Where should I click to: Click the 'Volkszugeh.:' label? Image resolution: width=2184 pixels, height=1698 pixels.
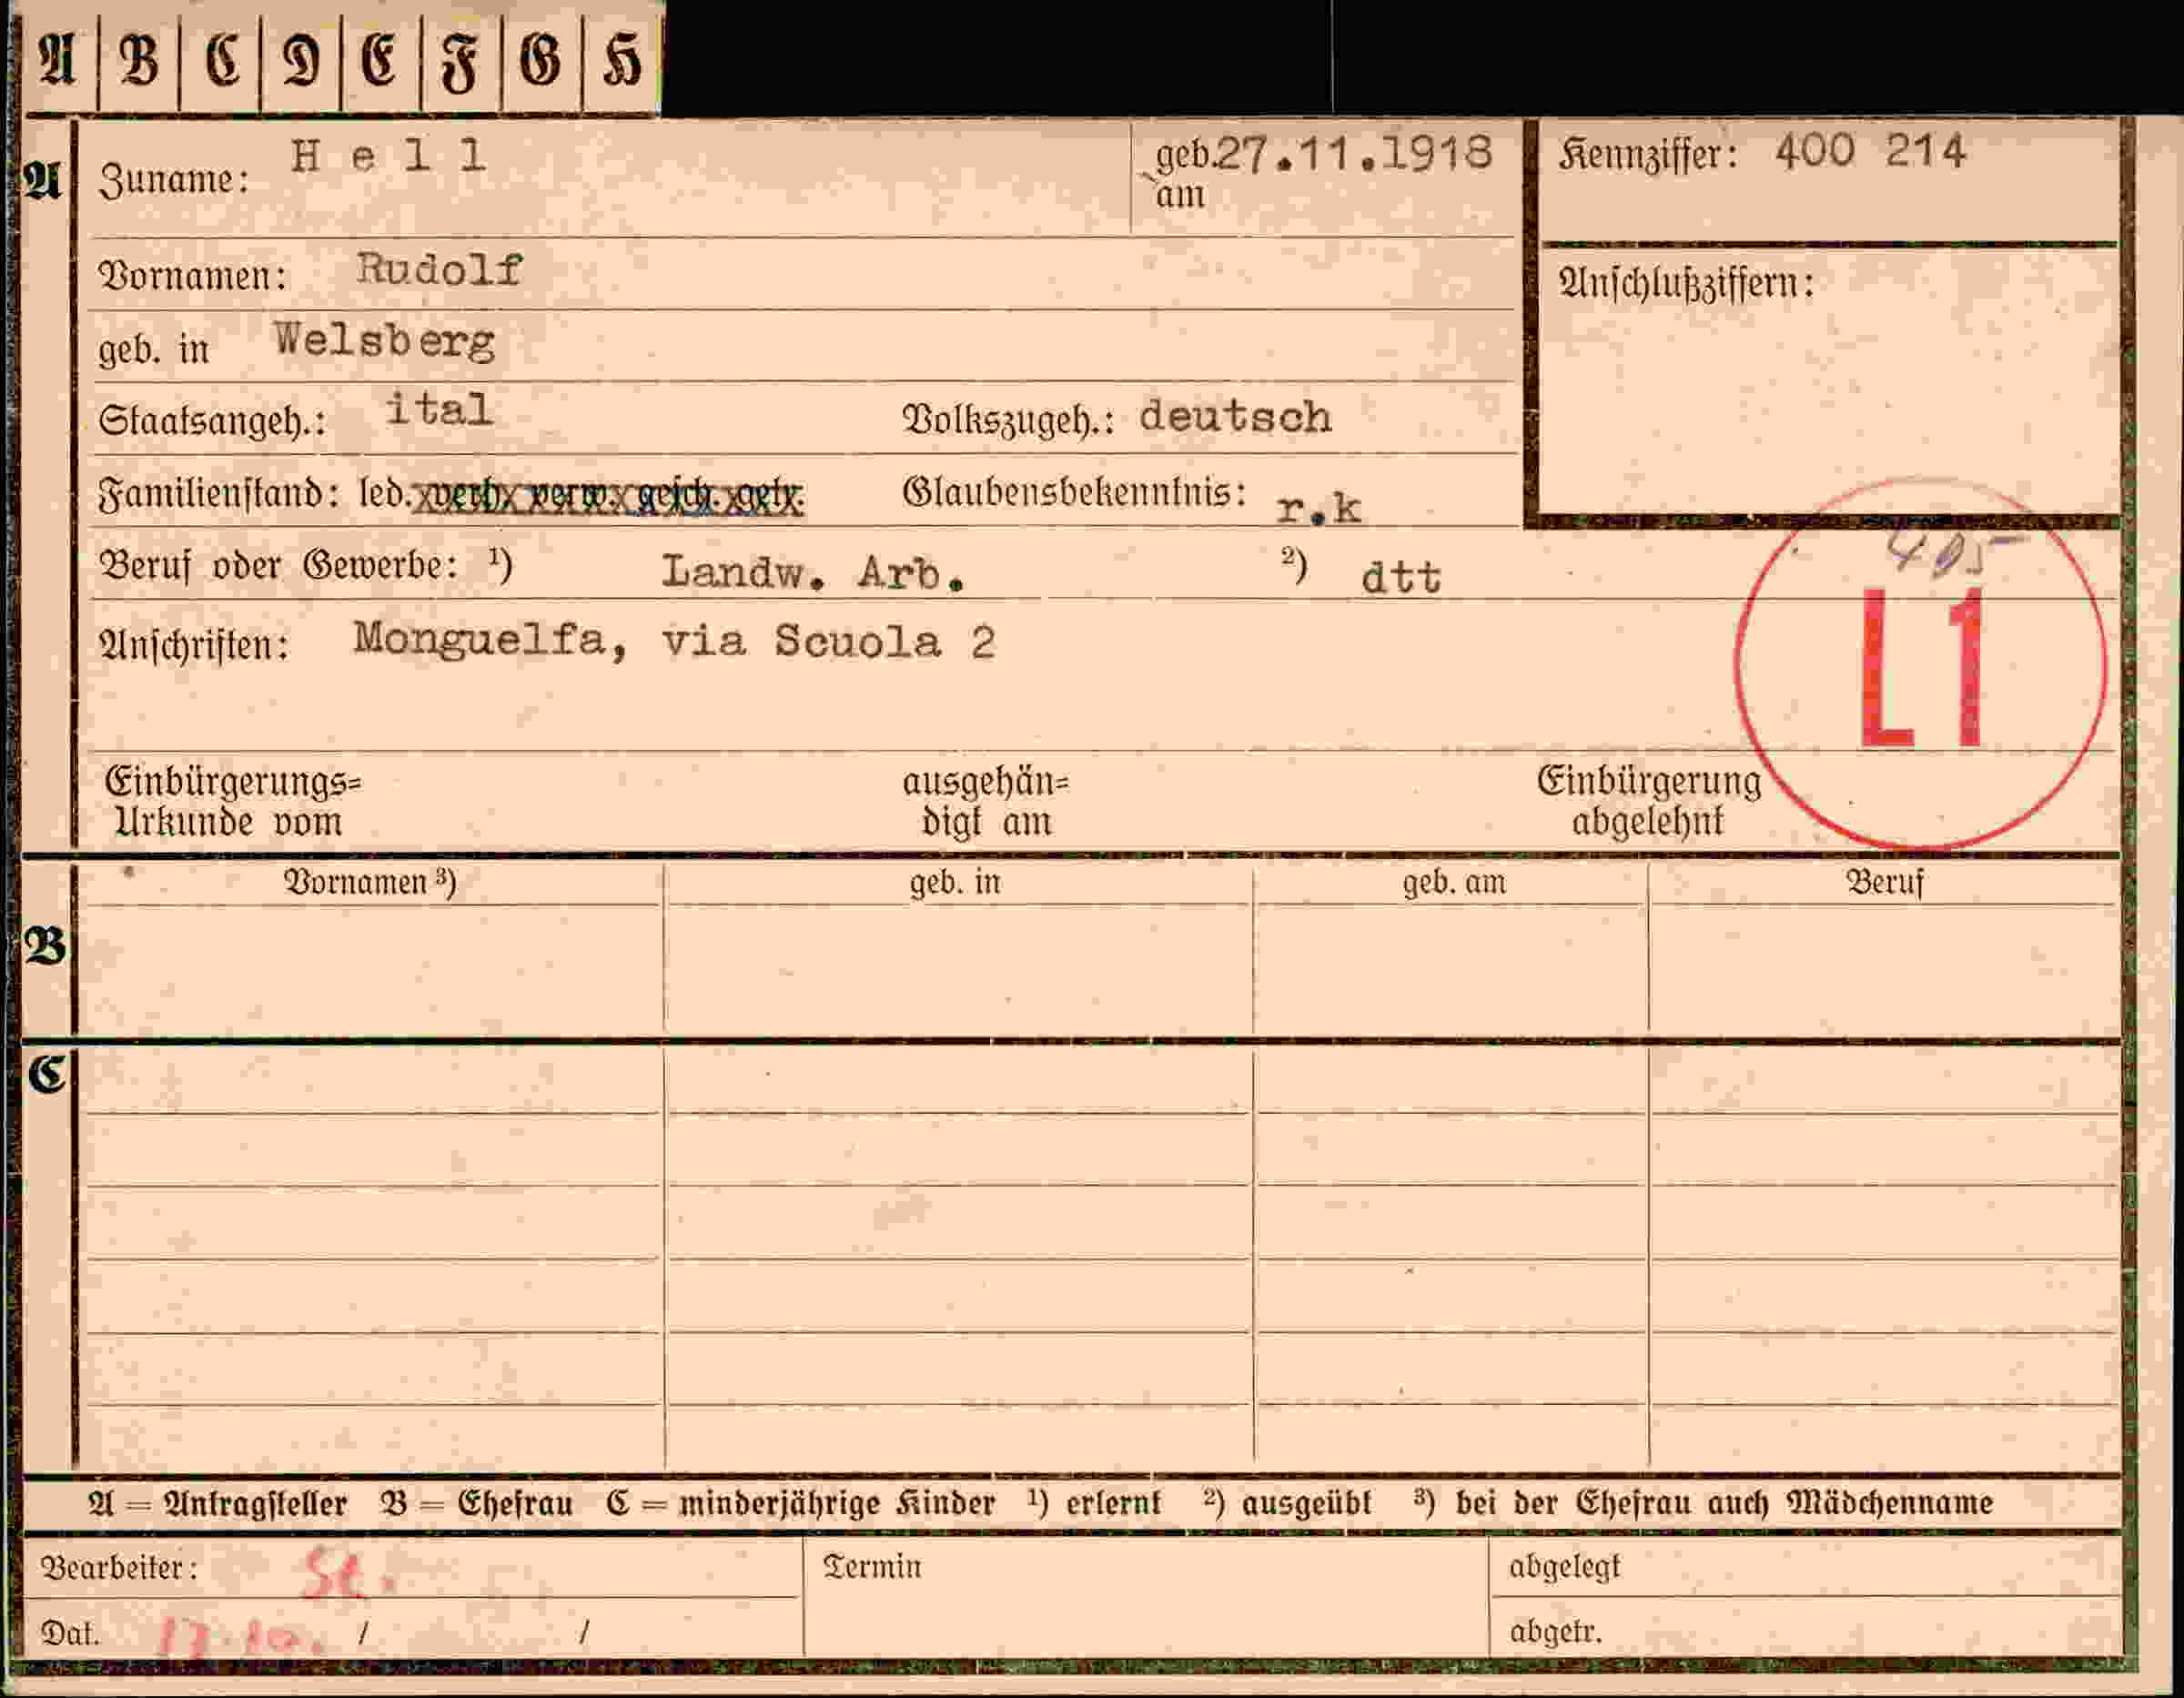tap(1009, 420)
